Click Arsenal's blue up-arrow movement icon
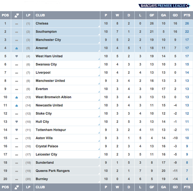193x191 pixels. point(17,48)
